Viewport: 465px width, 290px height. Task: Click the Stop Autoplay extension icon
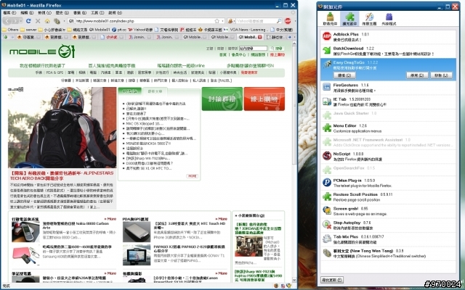pyautogui.click(x=327, y=225)
